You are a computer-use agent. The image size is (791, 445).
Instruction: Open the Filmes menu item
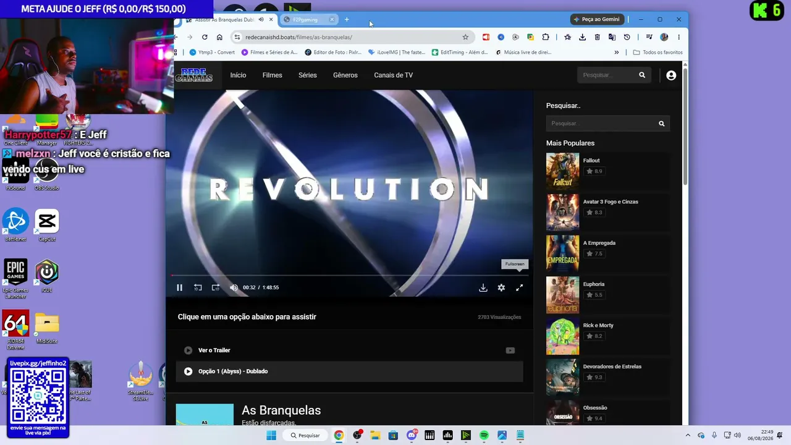[272, 75]
